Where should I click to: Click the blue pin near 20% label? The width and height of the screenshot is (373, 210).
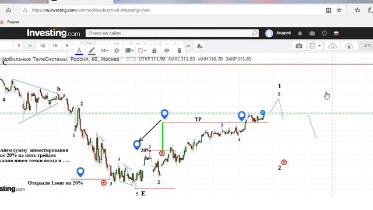click(137, 145)
